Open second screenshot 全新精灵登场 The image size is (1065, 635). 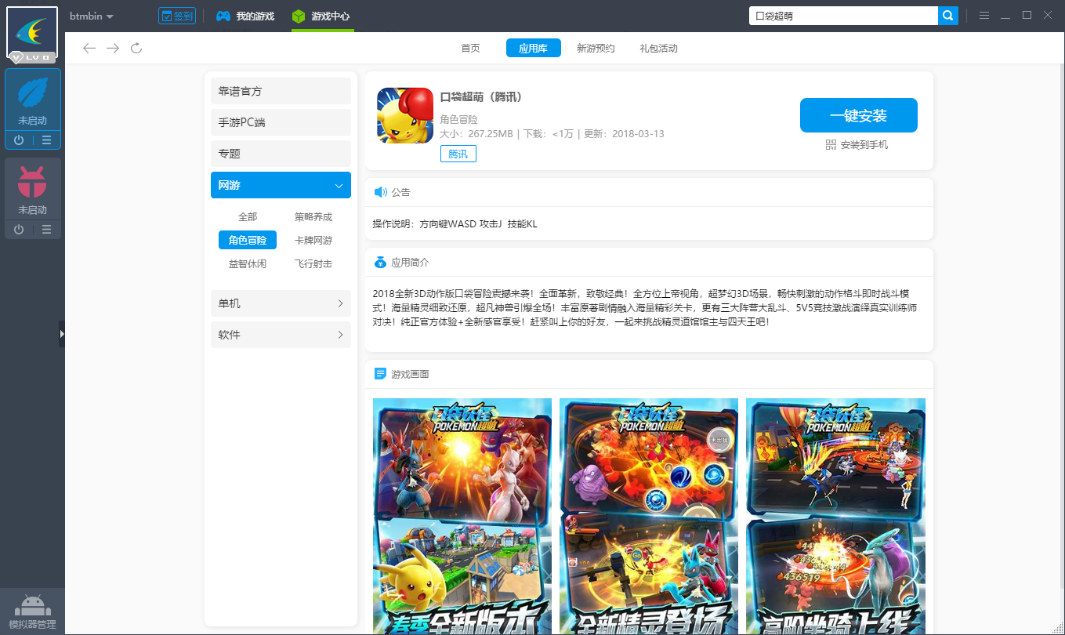649,516
